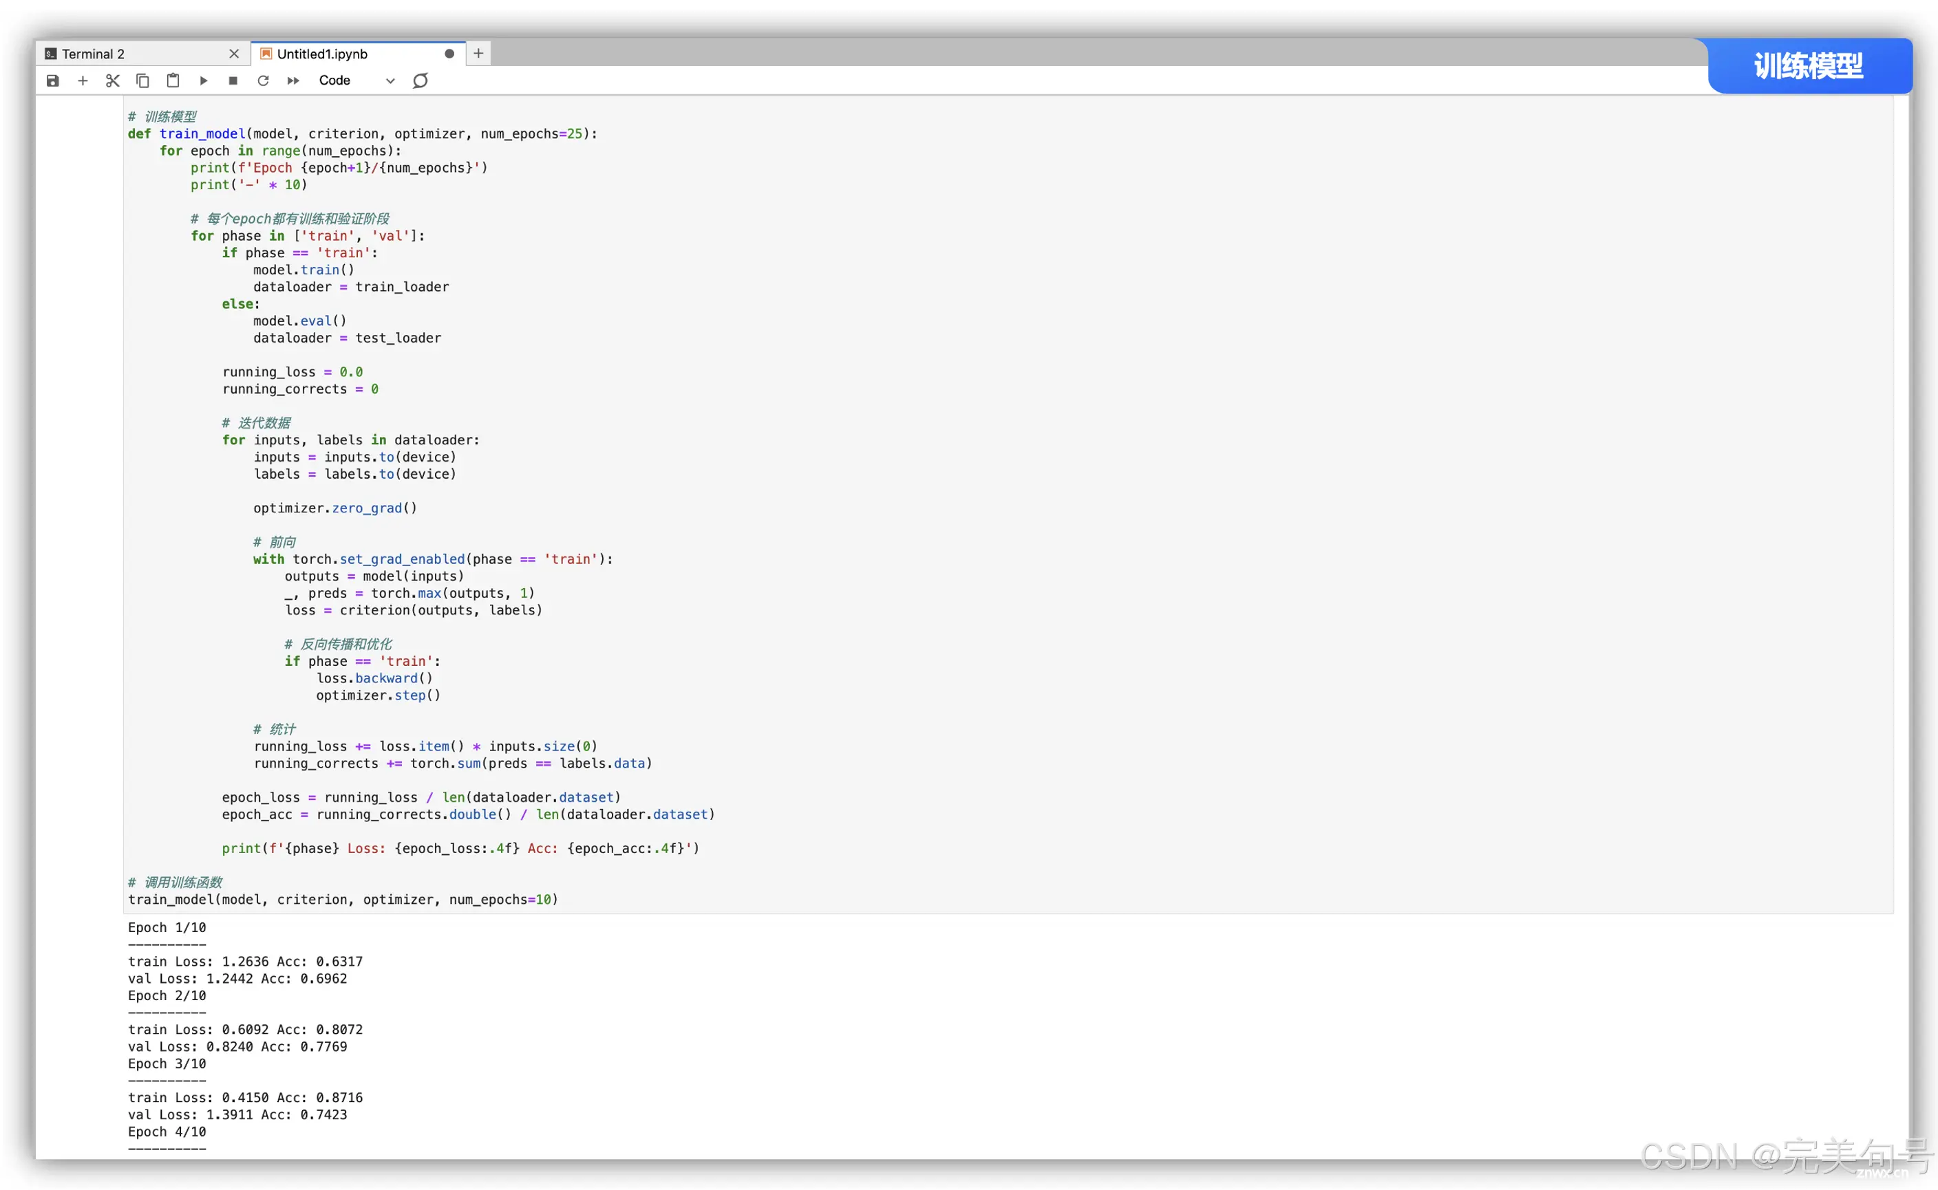Open the Code cell type dropdown
Viewport: 1938px width, 1190px height.
(356, 80)
